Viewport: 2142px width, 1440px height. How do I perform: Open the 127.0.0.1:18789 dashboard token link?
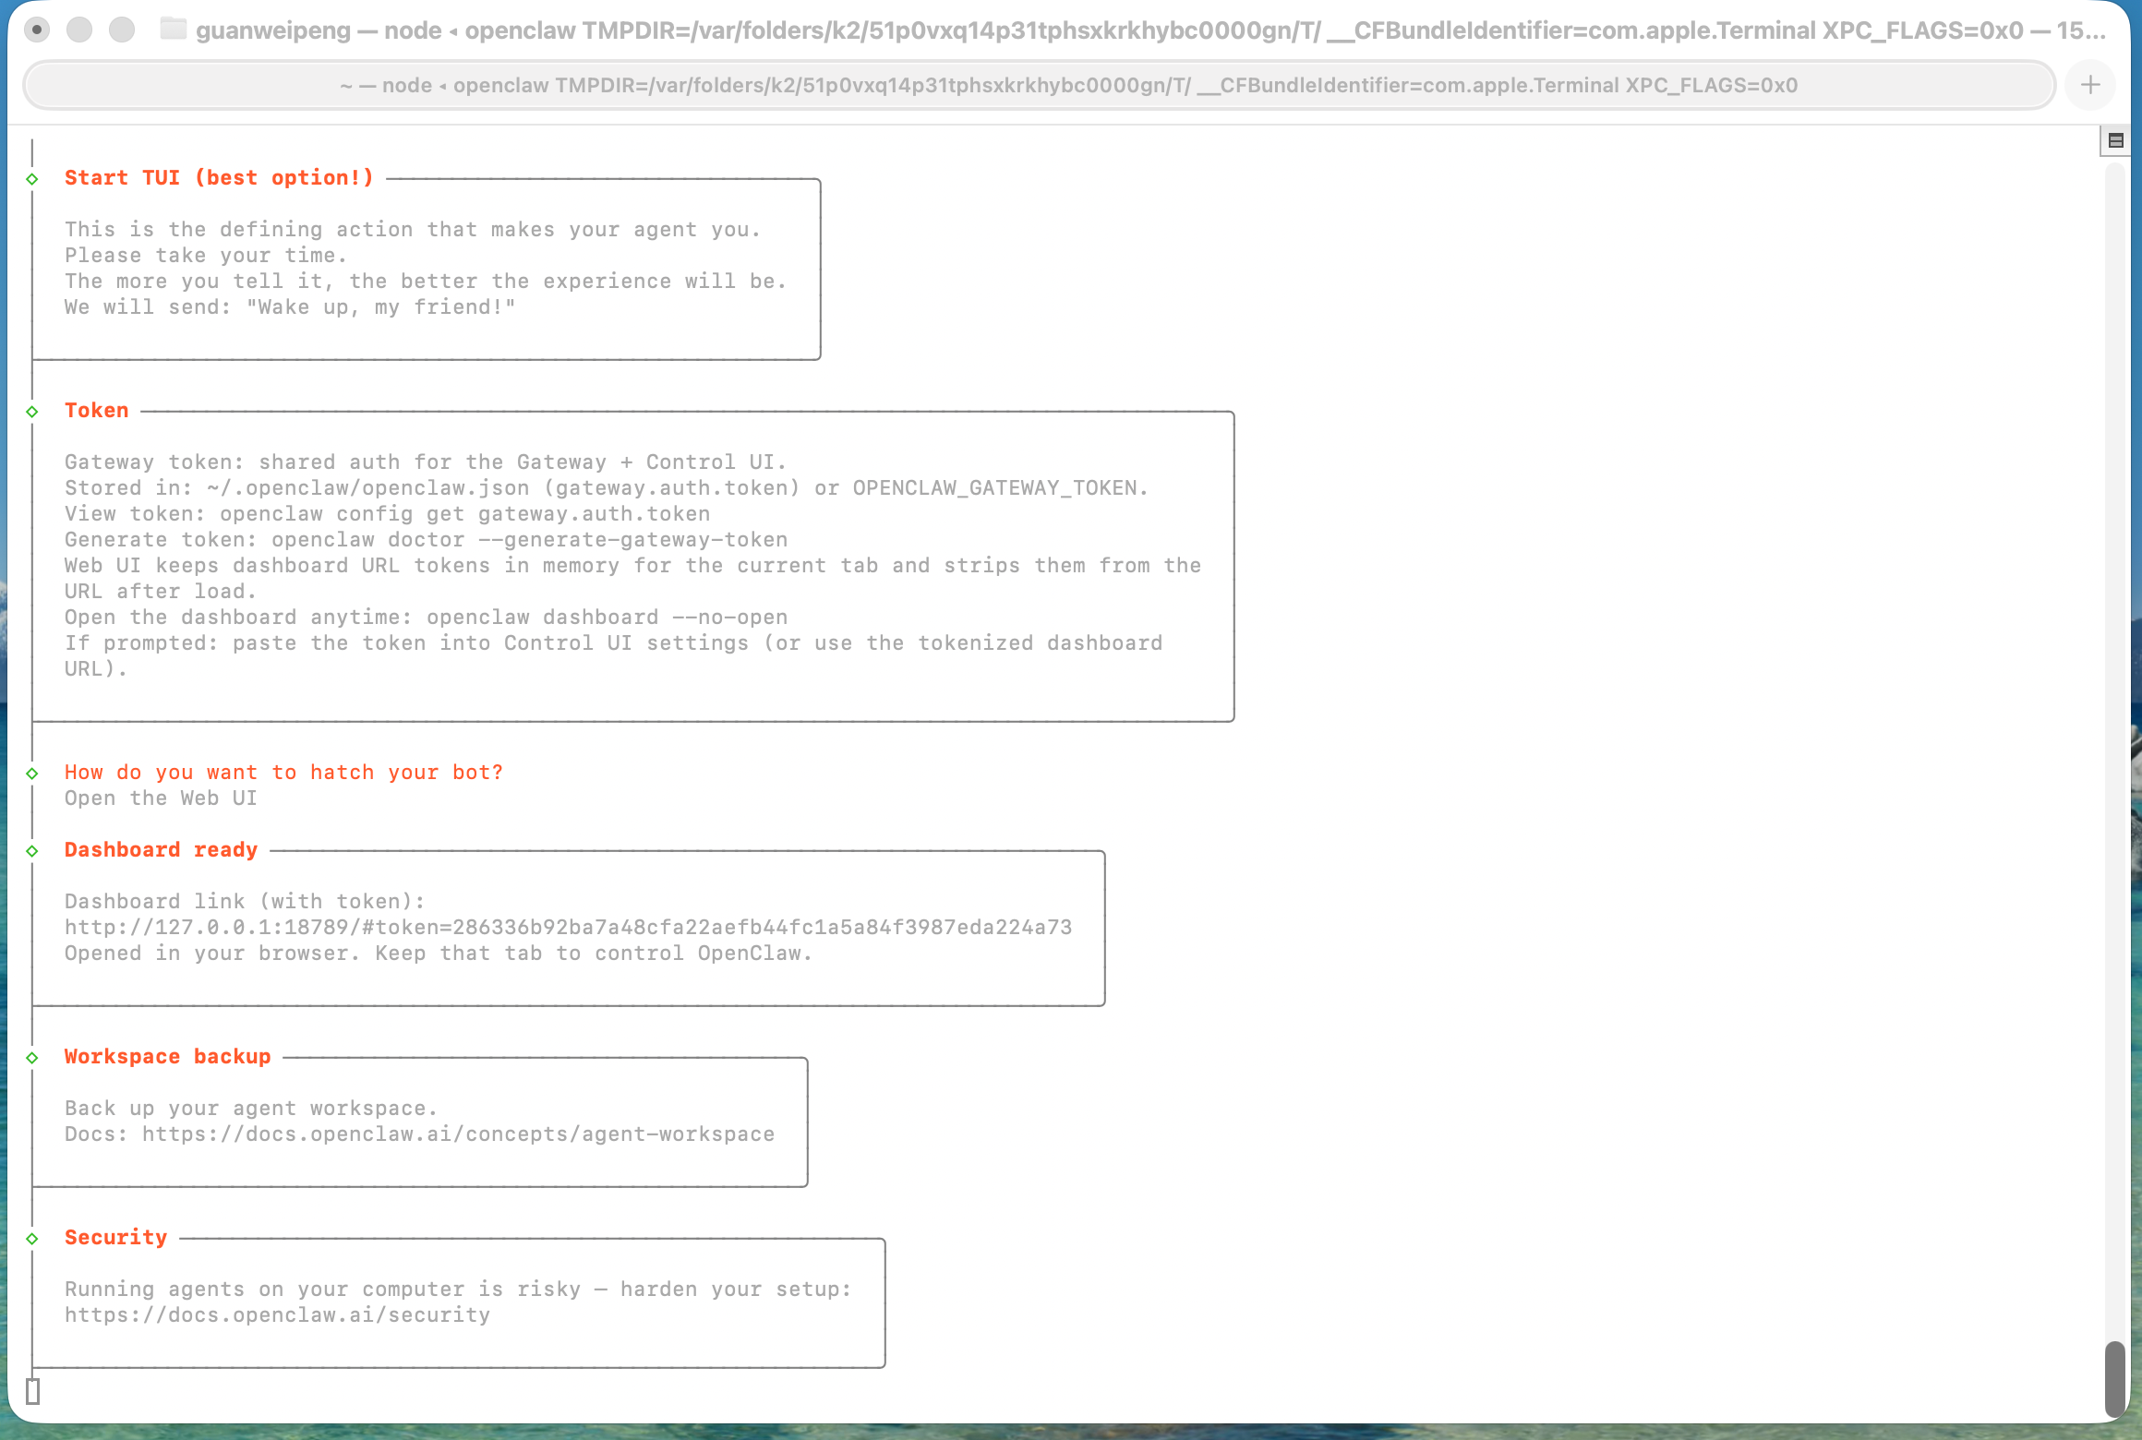coord(568,927)
